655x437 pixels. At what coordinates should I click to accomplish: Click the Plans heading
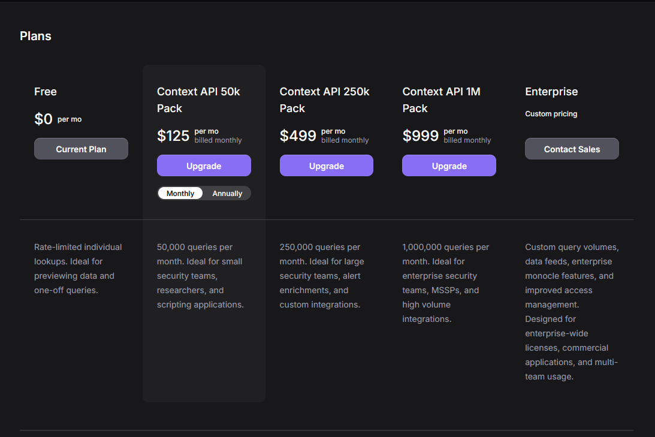[x=35, y=36]
